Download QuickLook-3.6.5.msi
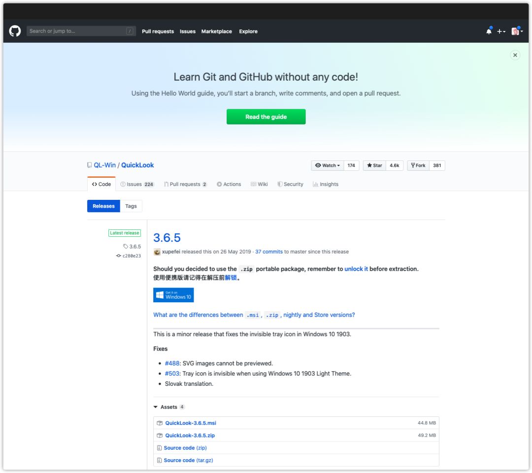The width and height of the screenshot is (532, 473). pos(191,423)
